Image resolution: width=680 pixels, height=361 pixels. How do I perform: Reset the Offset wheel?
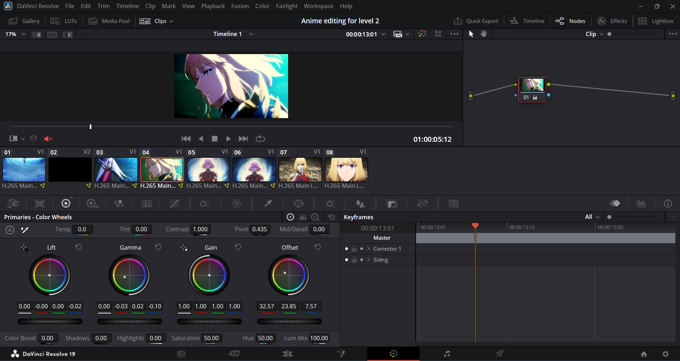point(318,247)
